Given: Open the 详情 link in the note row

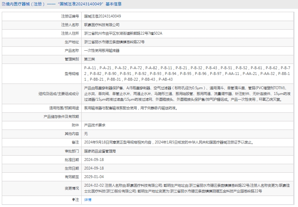Looking at the screenshot, I should point(88,200).
